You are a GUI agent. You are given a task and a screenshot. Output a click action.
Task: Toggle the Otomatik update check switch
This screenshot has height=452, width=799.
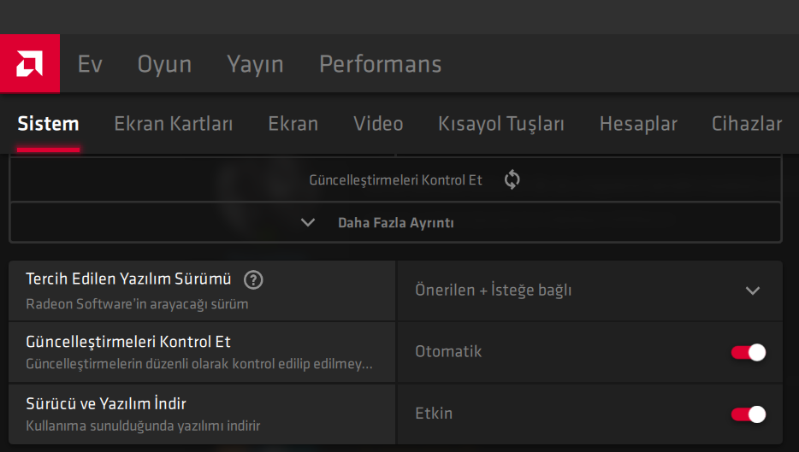[748, 352]
